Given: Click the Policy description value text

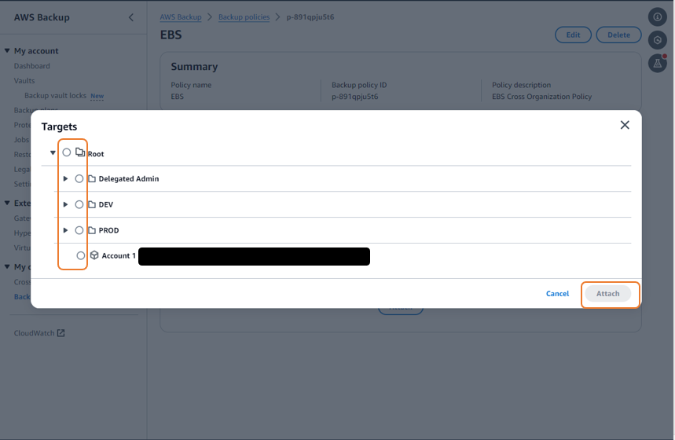Looking at the screenshot, I should tap(541, 97).
